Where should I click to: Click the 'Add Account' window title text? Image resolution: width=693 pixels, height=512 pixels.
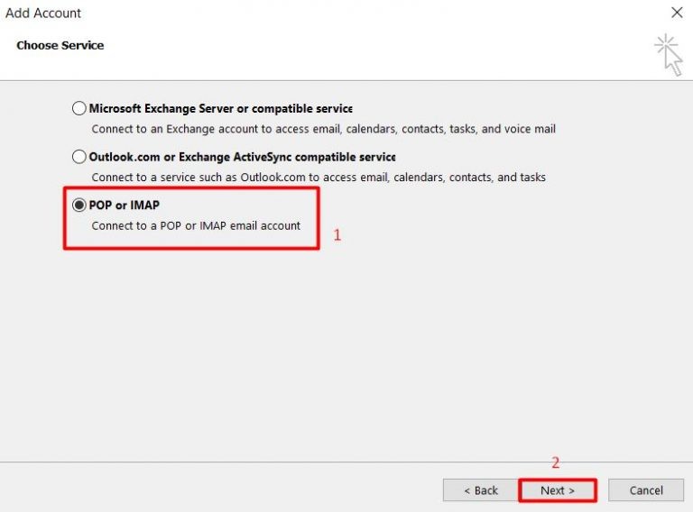pos(43,13)
